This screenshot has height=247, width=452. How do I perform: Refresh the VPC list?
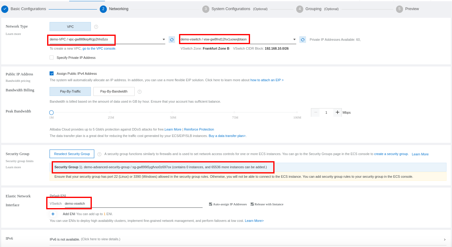172,40
